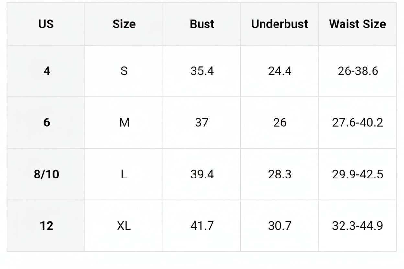Click the 28.3 underbust value
The image size is (404, 269).
[280, 174]
